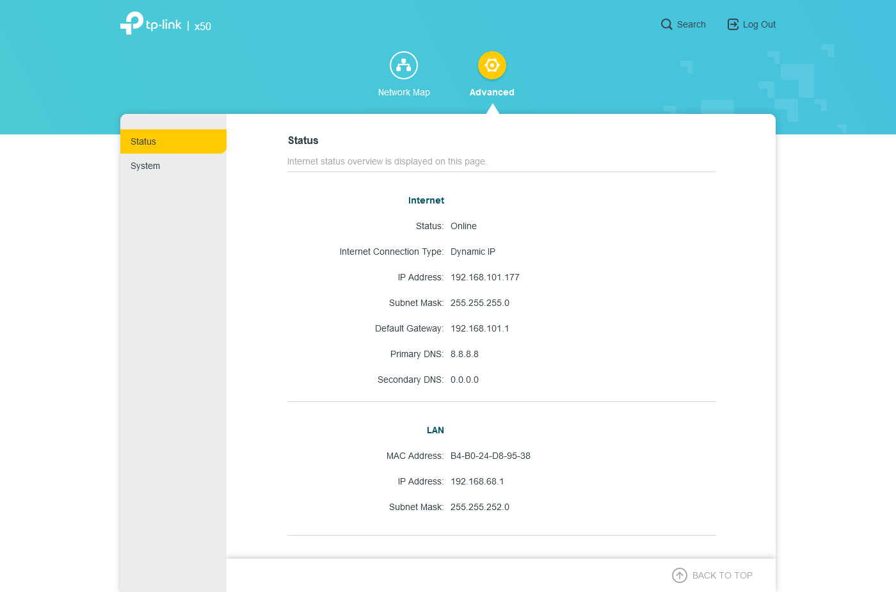Click the Online status value
The image size is (896, 592).
tap(463, 226)
